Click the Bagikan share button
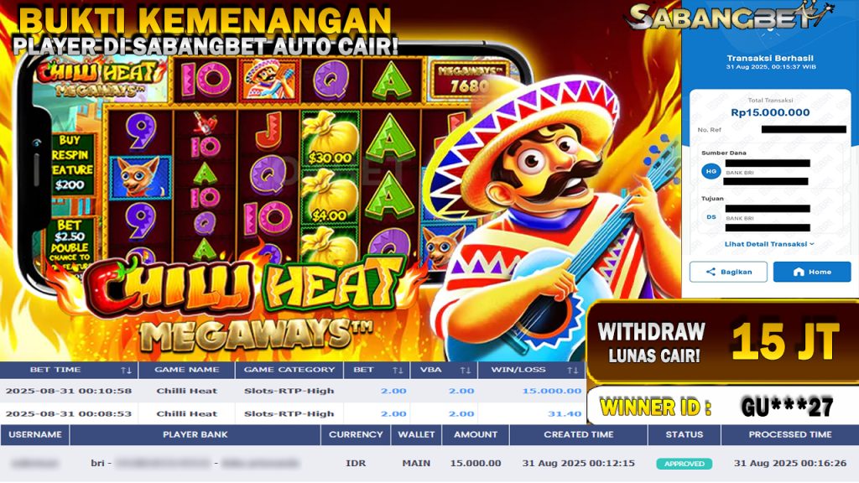The height and width of the screenshot is (483, 859). click(x=728, y=272)
